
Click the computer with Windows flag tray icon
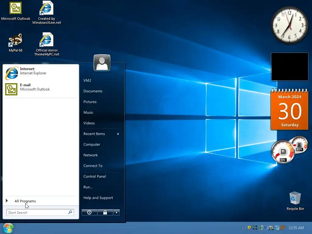[x=271, y=228]
